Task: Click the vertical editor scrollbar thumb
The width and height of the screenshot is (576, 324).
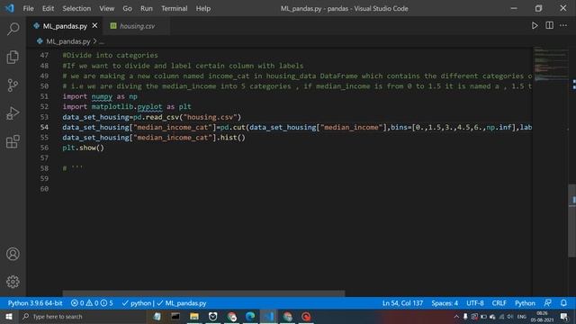Action: tap(571, 220)
